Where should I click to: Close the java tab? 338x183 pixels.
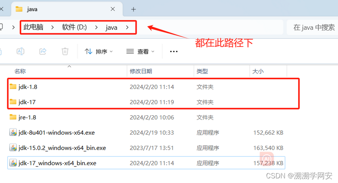tap(113, 9)
